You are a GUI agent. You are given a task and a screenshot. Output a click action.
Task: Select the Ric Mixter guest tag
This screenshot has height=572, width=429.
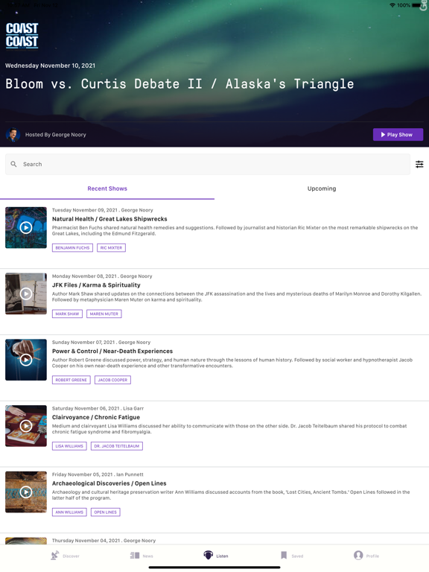tap(111, 248)
